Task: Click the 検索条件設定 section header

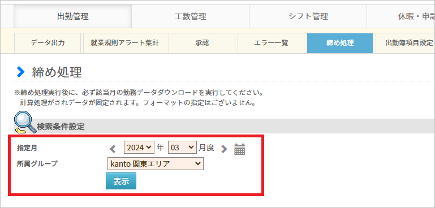Action: coord(61,127)
